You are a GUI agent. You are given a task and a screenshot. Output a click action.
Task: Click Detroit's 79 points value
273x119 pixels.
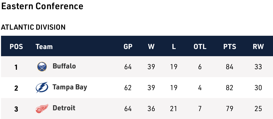click(x=229, y=109)
